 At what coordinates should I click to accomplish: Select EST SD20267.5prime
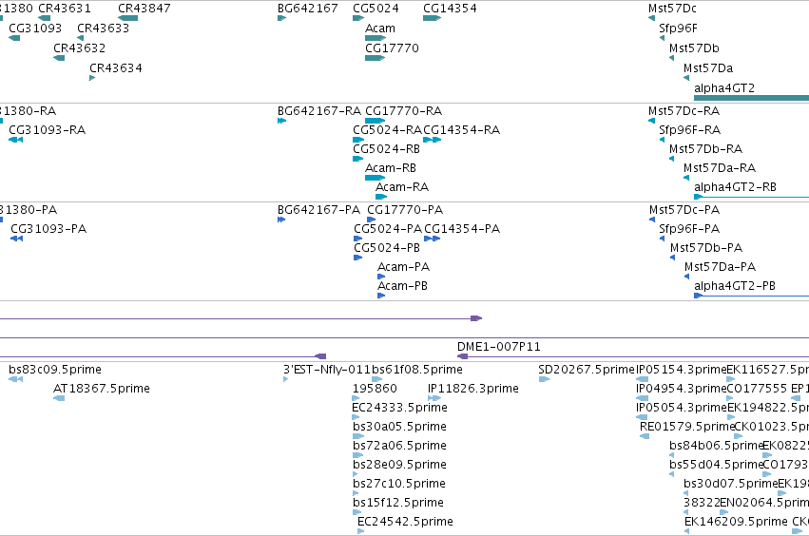587,370
